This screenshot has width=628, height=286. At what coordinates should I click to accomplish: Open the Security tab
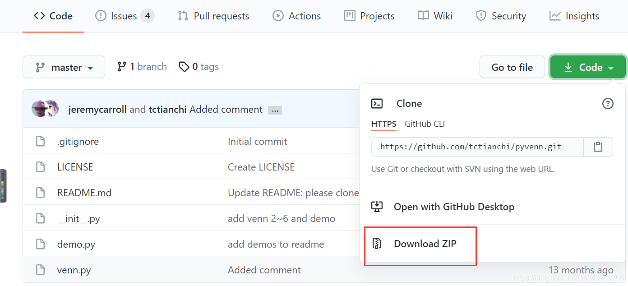pos(501,16)
